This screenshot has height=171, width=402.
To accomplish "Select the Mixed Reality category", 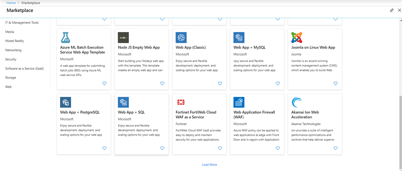I will pyautogui.click(x=15, y=41).
